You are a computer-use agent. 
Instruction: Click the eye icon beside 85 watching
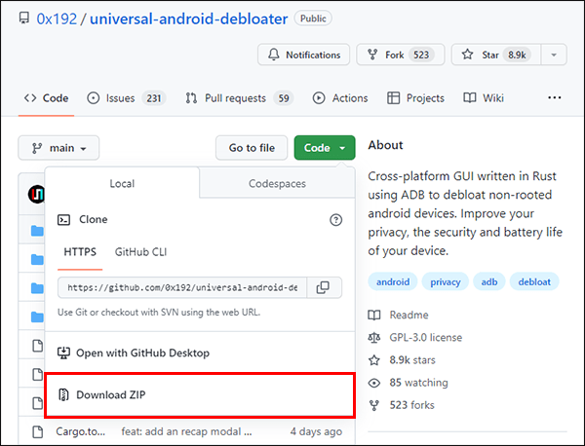click(374, 383)
